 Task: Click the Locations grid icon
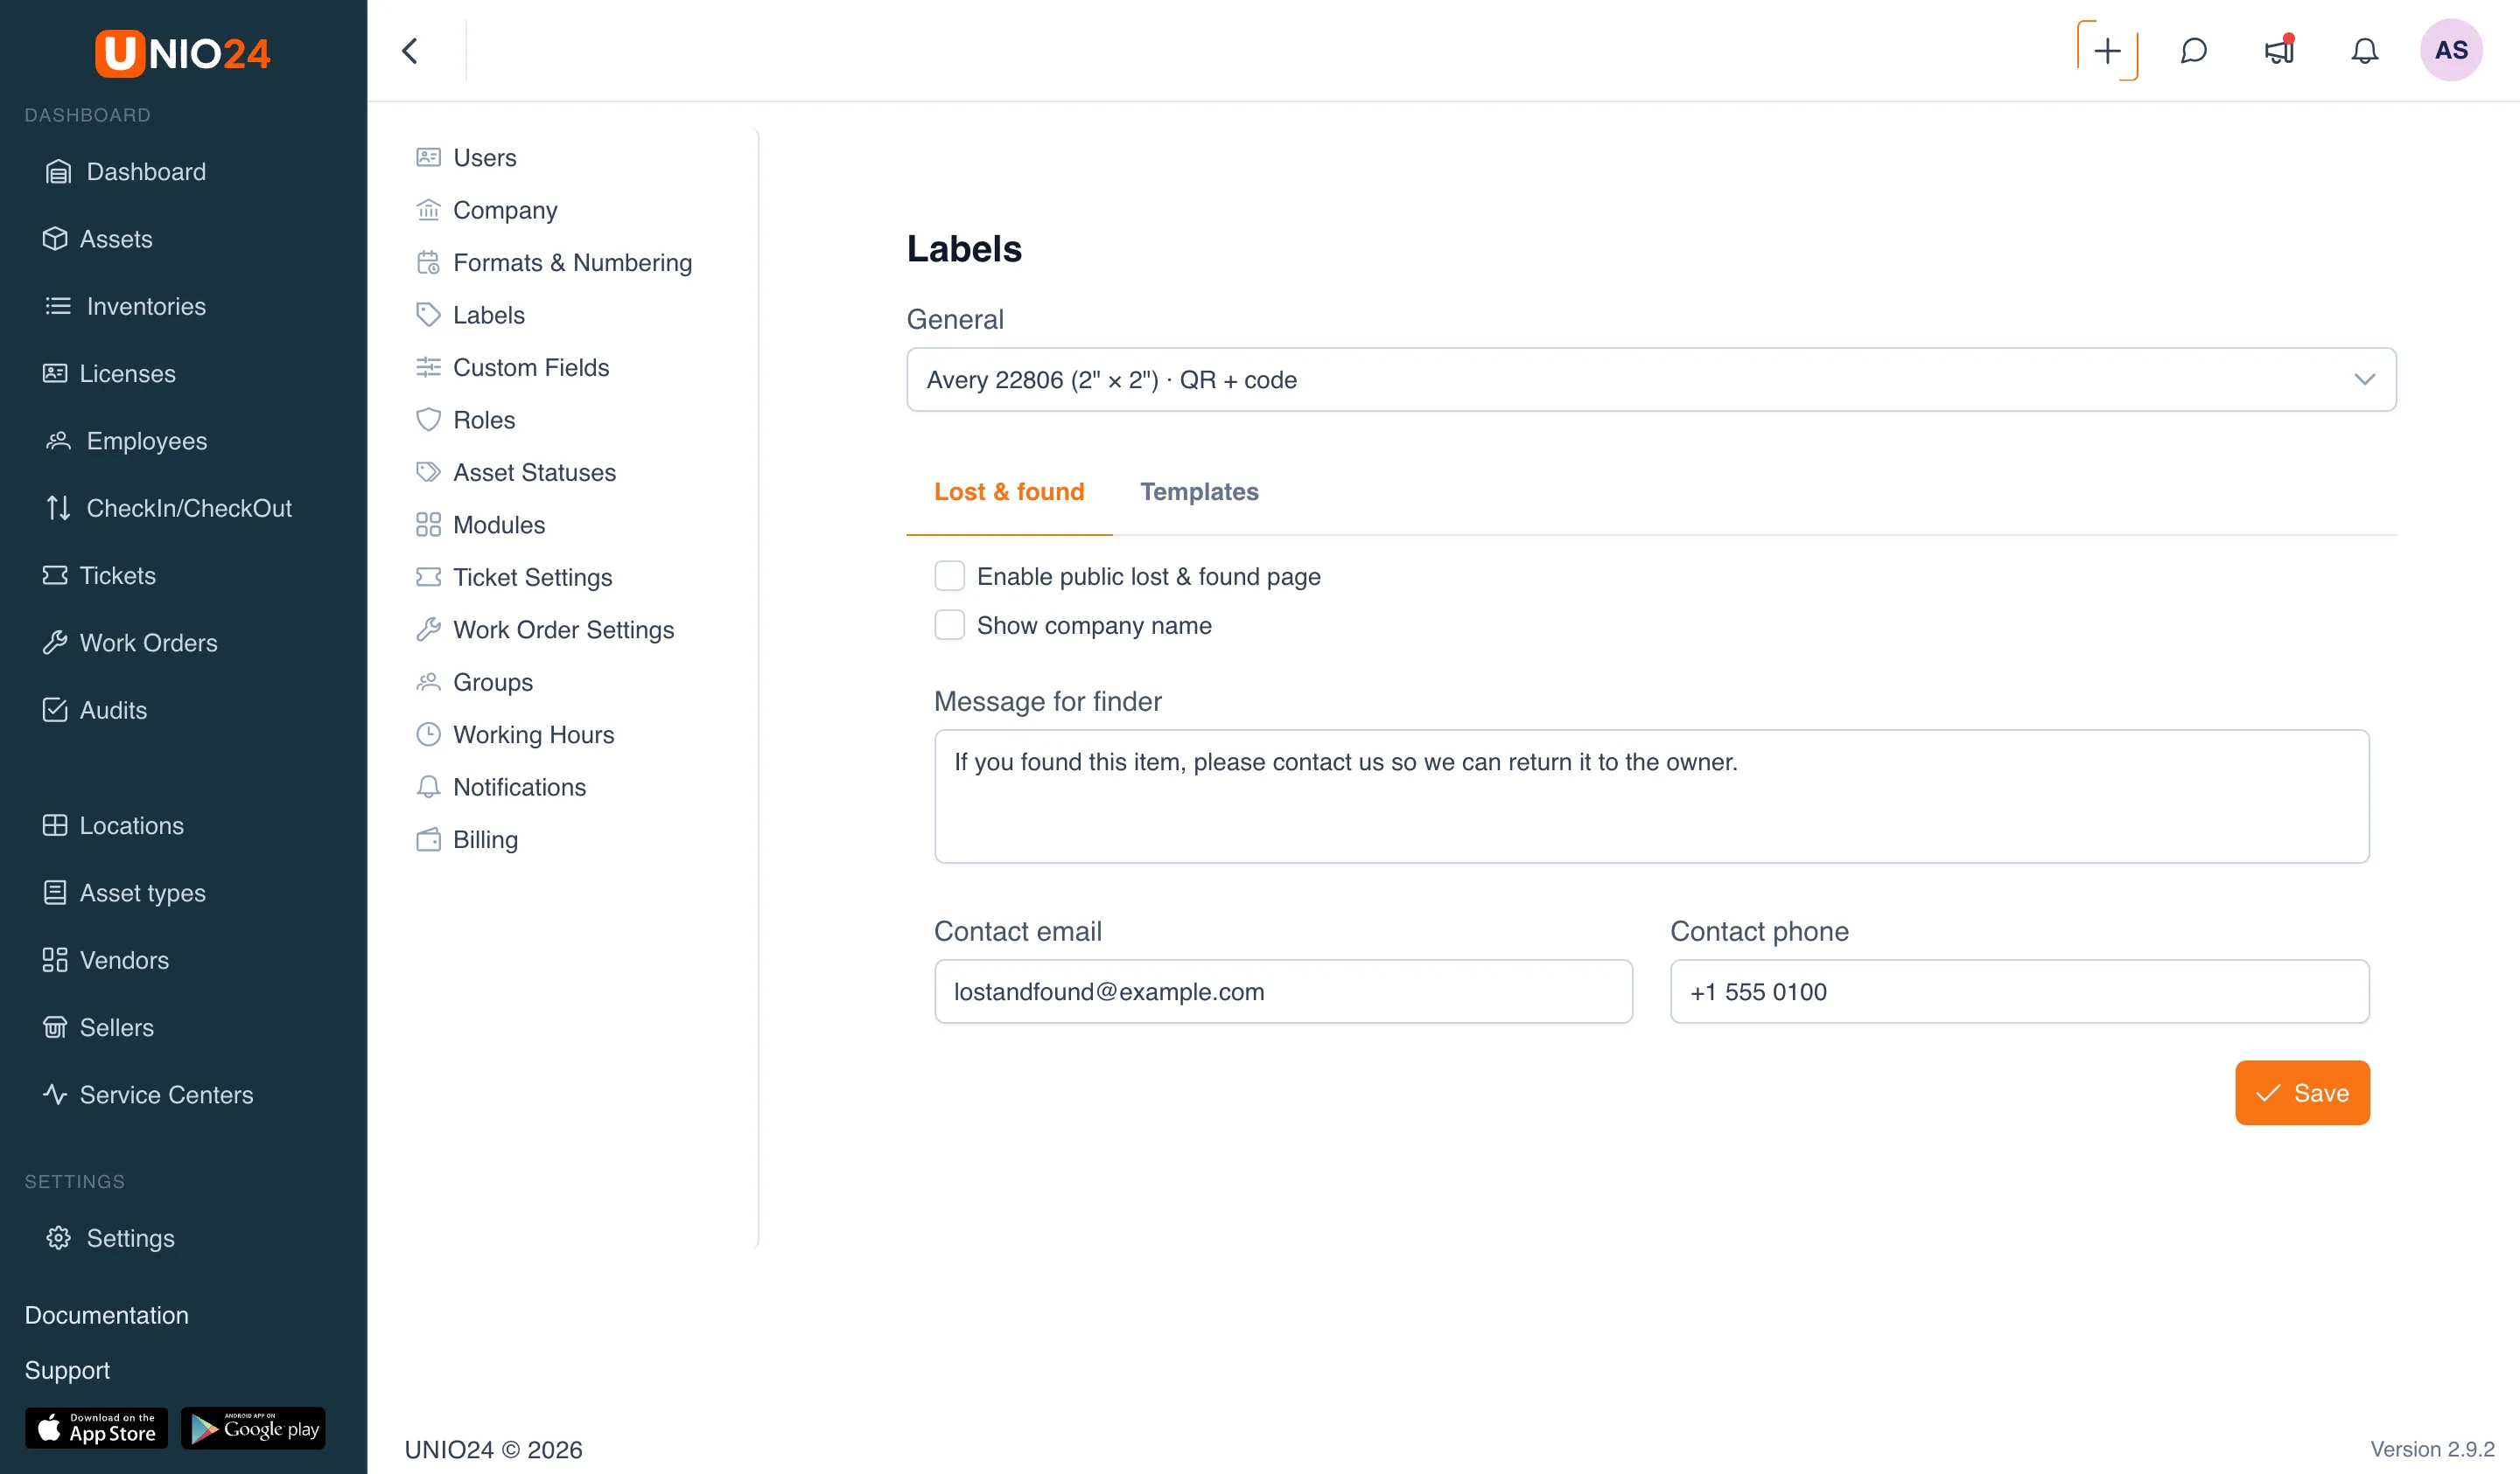(55, 825)
